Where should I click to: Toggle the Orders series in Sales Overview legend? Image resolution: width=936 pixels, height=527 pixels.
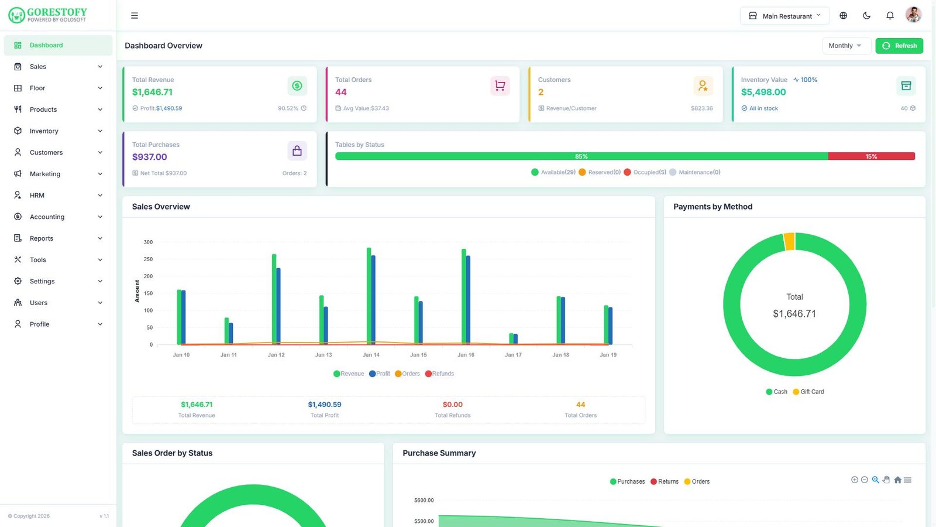coord(408,374)
